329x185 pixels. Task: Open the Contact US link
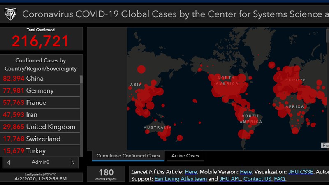(x=257, y=179)
